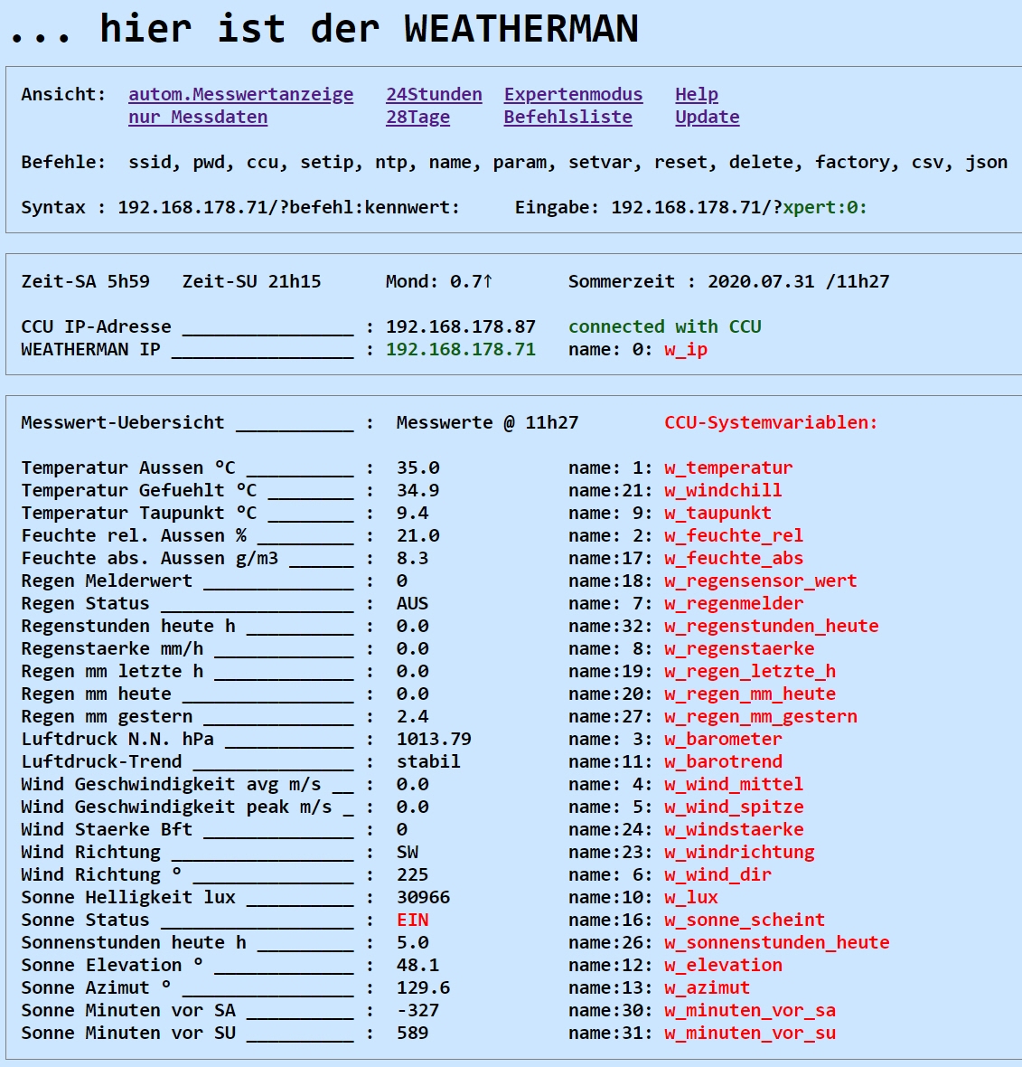Click the w_regenstunden_heute variable name

coord(771,626)
